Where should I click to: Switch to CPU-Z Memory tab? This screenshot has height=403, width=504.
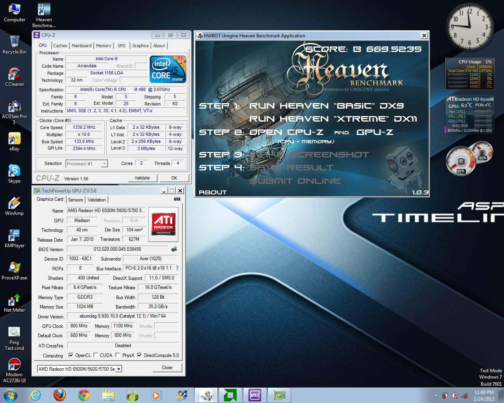(x=104, y=46)
